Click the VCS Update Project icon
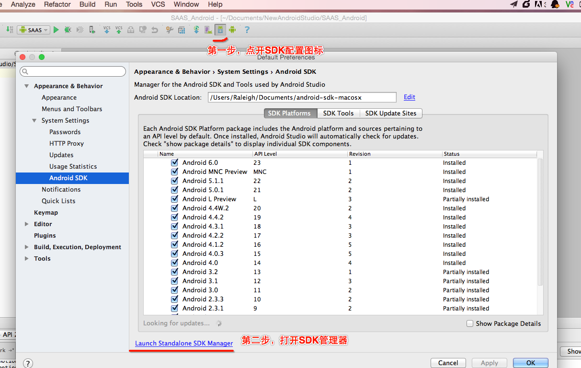The width and height of the screenshot is (581, 368). [x=106, y=30]
